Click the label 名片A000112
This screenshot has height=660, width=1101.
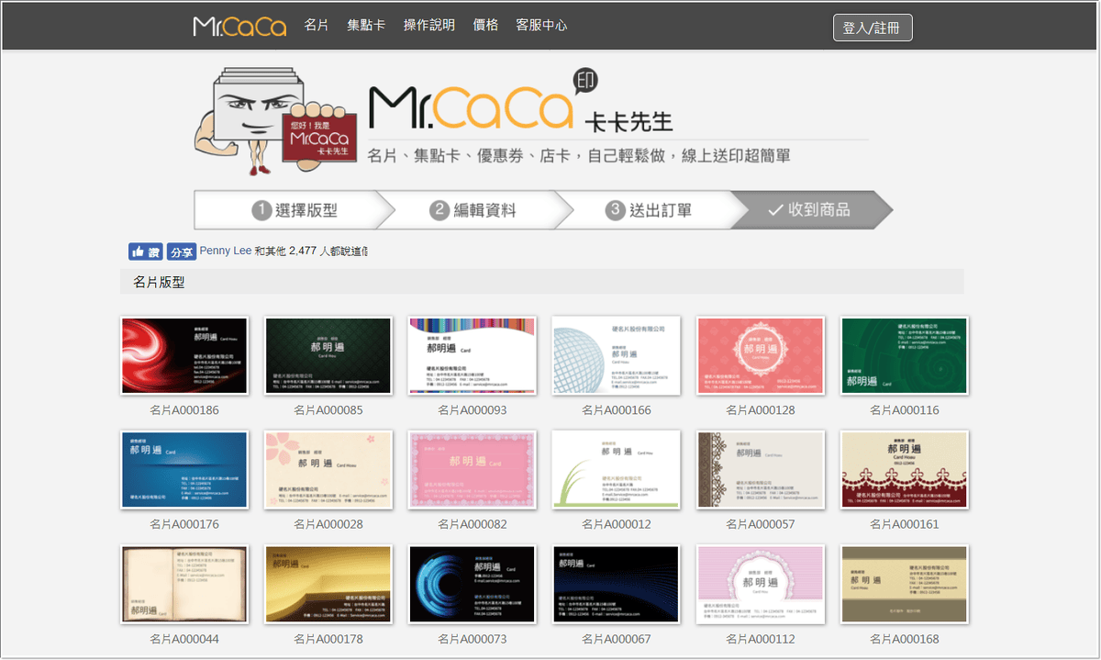tap(761, 640)
